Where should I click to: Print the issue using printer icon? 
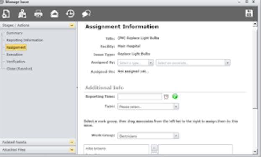tap(39, 14)
